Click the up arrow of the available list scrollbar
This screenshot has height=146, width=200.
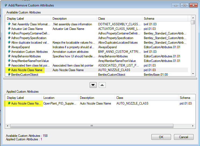(193, 18)
